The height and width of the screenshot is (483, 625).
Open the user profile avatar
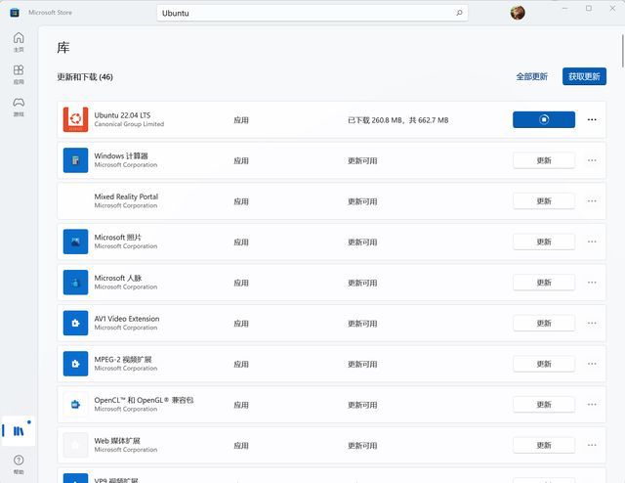(518, 13)
